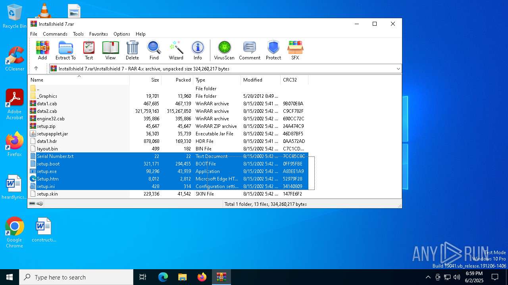Viewport: 508px width, 285px height.
Task: Sort by CRC32 column header
Action: coord(294,80)
